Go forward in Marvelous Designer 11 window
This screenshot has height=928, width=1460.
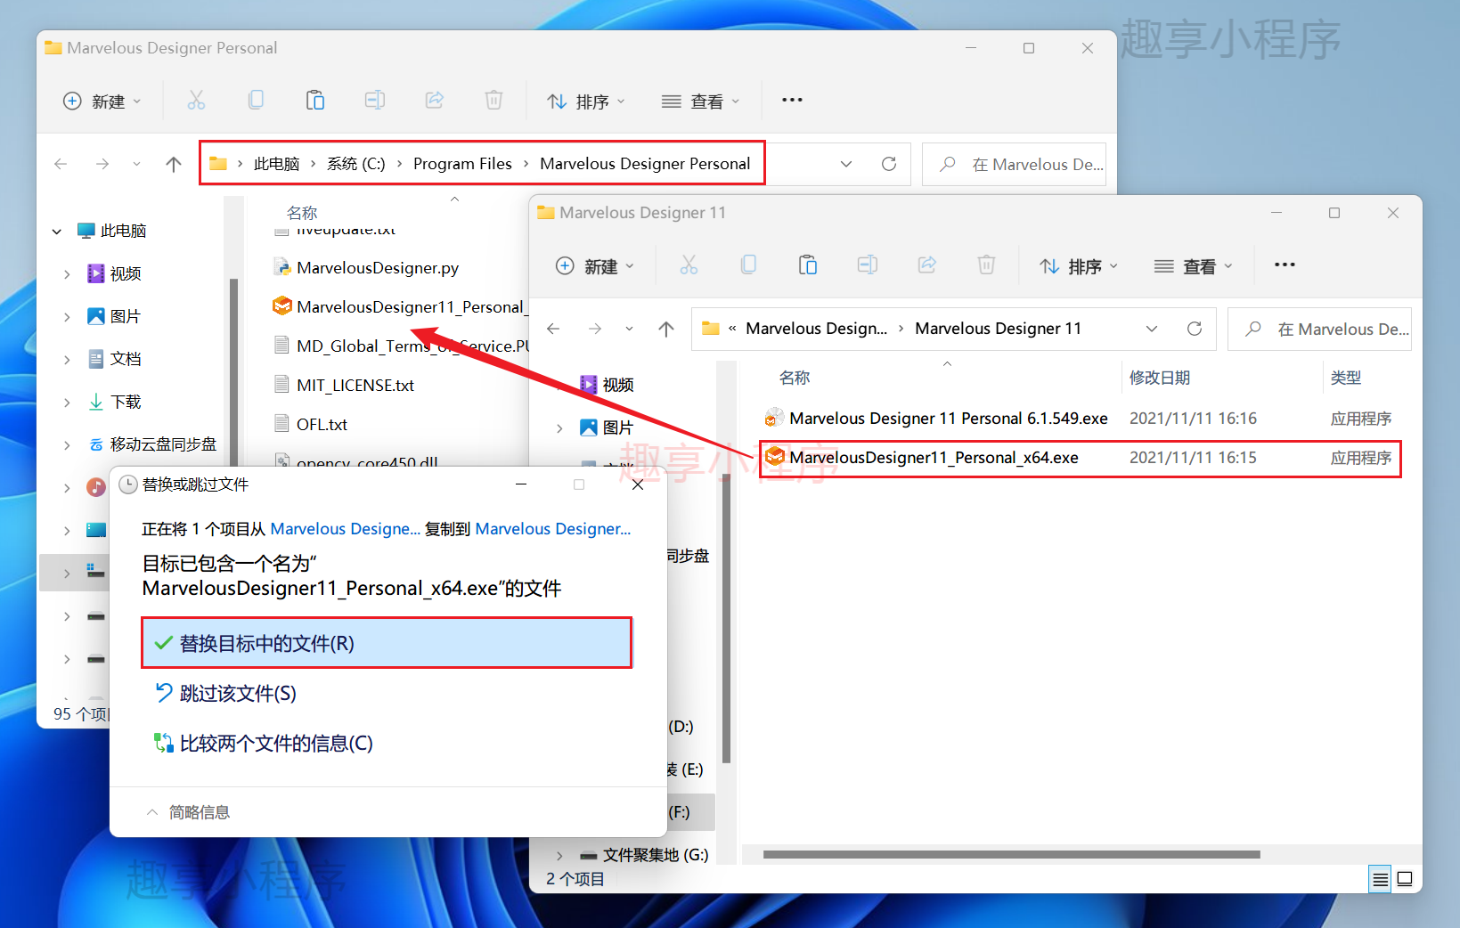pos(595,329)
